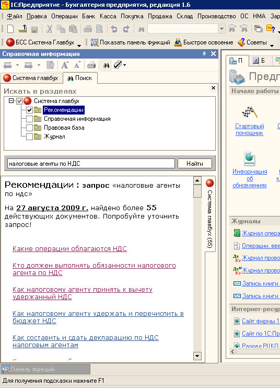Click the Найти button
Viewport: 280px width, 388px height.
(x=195, y=164)
